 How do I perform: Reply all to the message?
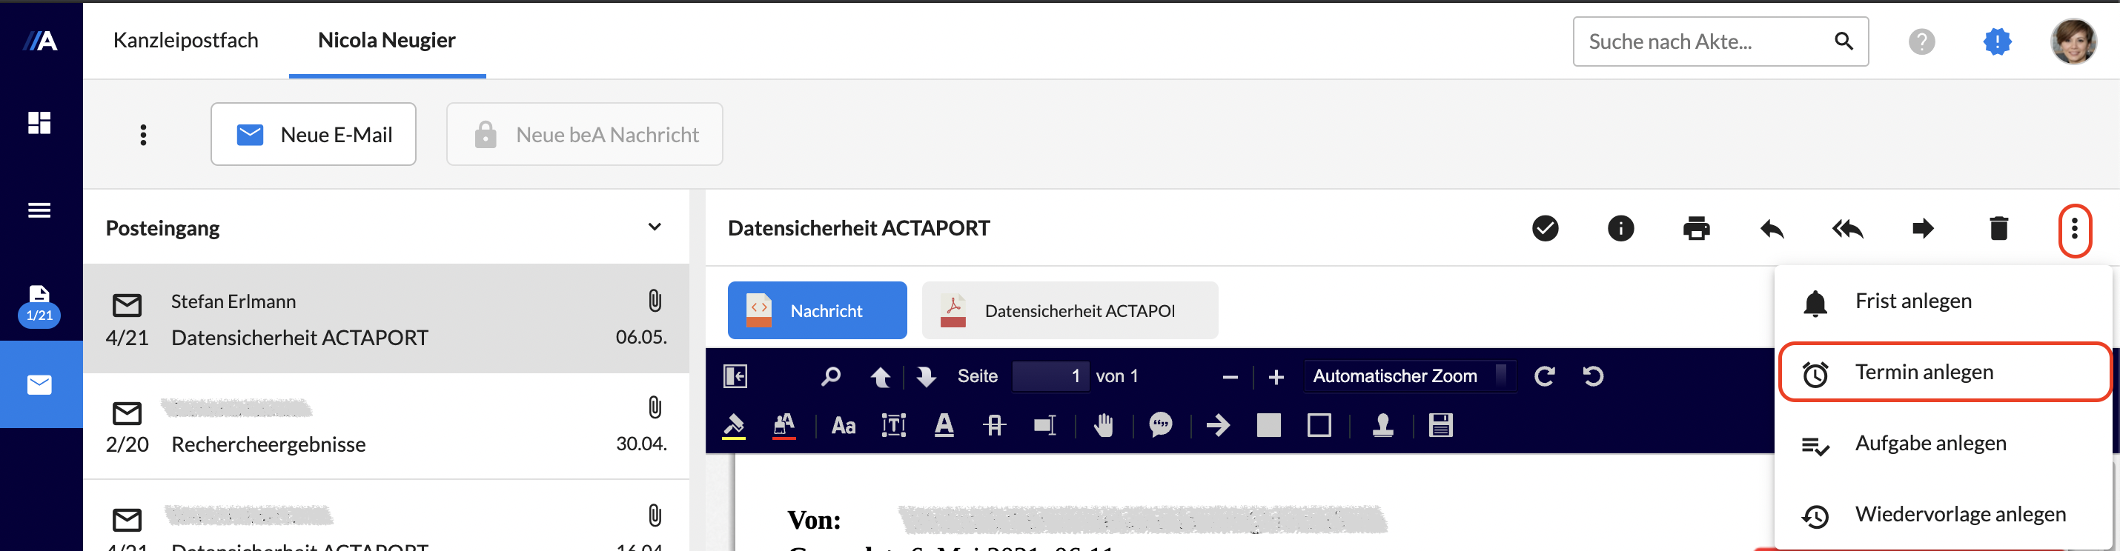tap(1848, 228)
